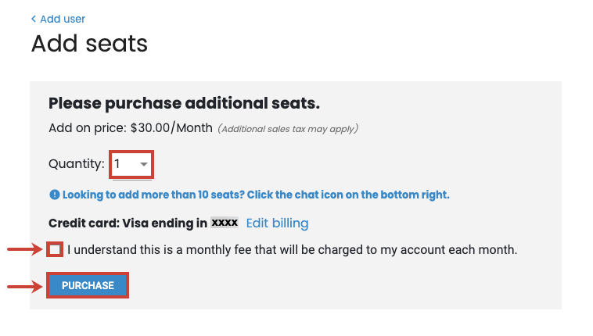Click the masked xxxx card digits
The image size is (593, 336).
click(225, 223)
